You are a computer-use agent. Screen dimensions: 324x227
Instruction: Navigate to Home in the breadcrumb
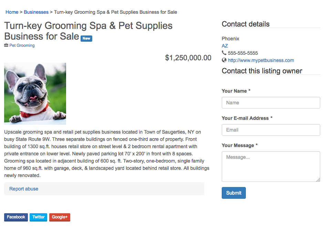[x=12, y=12]
